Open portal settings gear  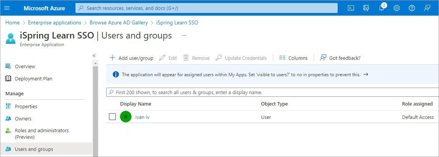click(x=396, y=8)
